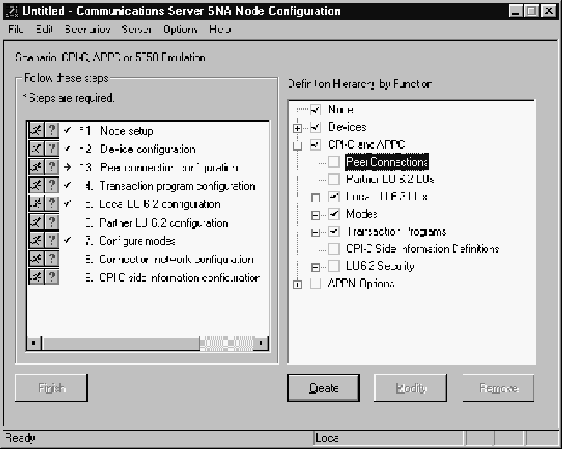Check the LU6.2 Security checkbox
Image resolution: width=562 pixels, height=449 pixels.
click(x=333, y=266)
